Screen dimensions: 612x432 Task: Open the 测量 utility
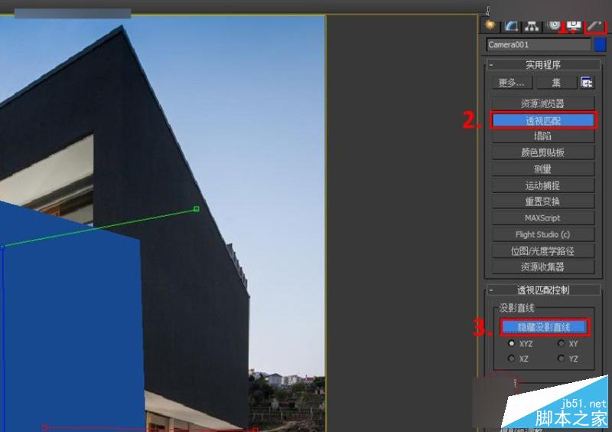[543, 169]
